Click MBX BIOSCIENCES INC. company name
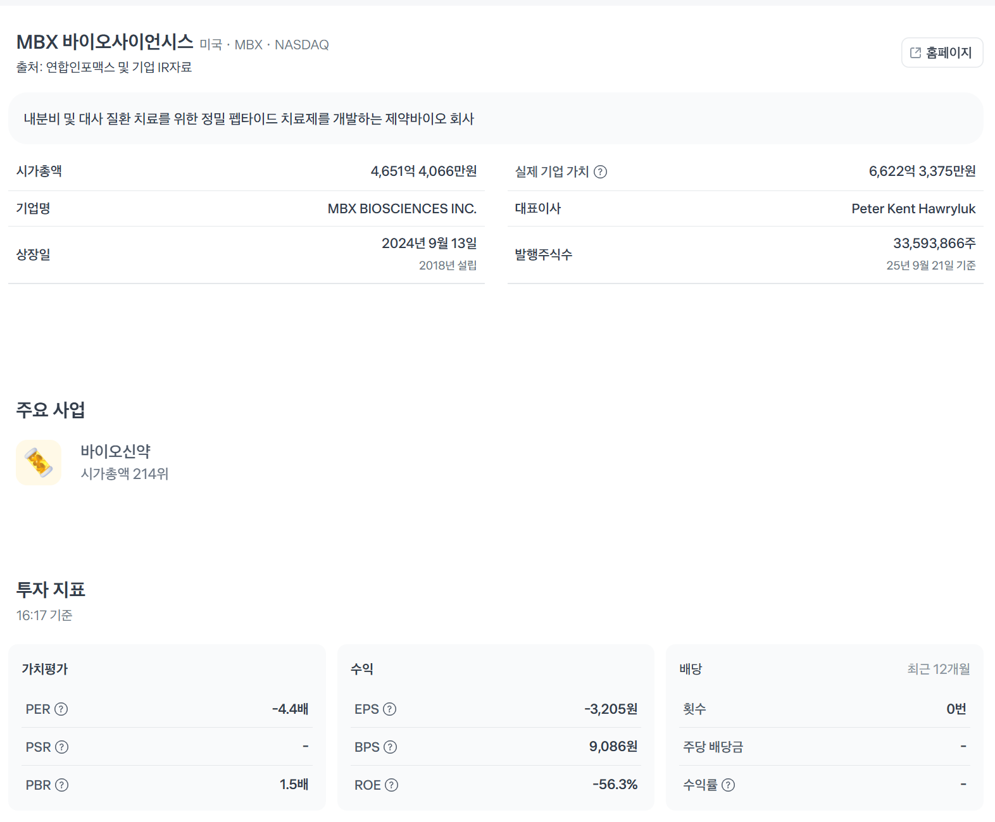The height and width of the screenshot is (822, 995). point(402,208)
